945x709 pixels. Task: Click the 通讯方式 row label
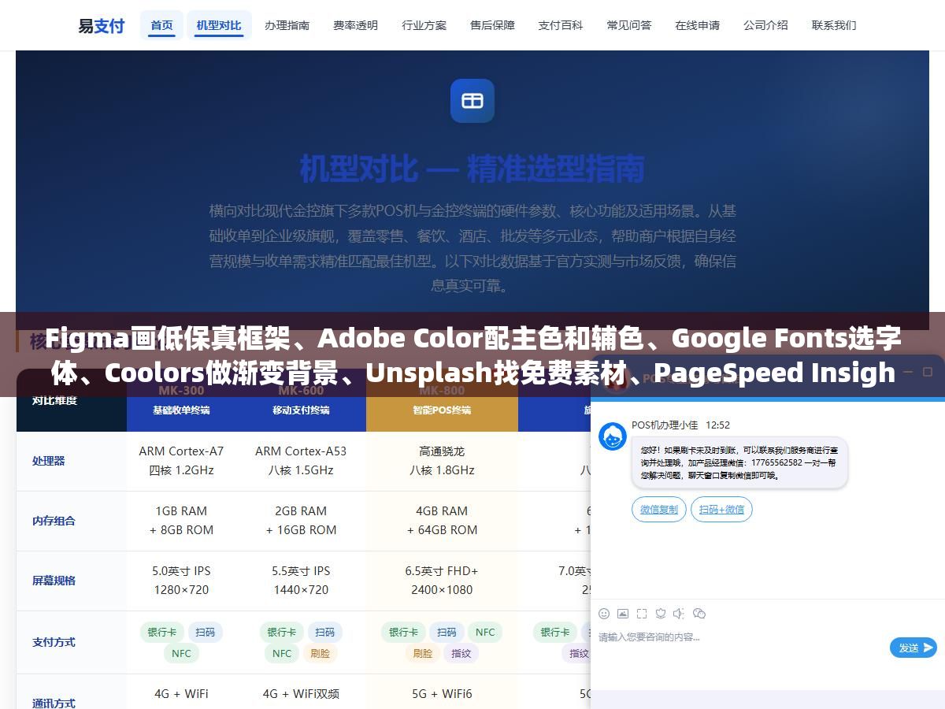point(54,703)
